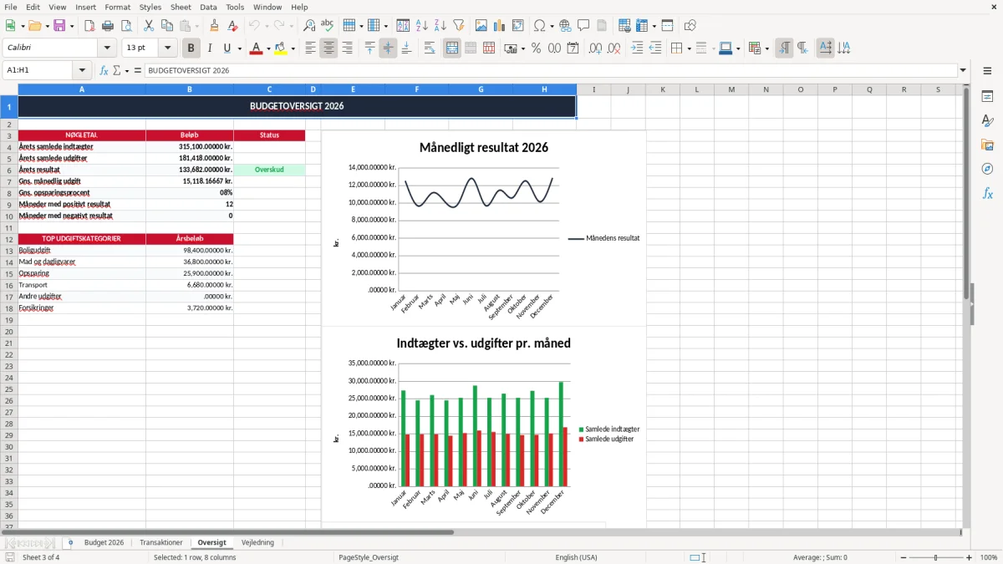Open the File menu

click(x=10, y=7)
